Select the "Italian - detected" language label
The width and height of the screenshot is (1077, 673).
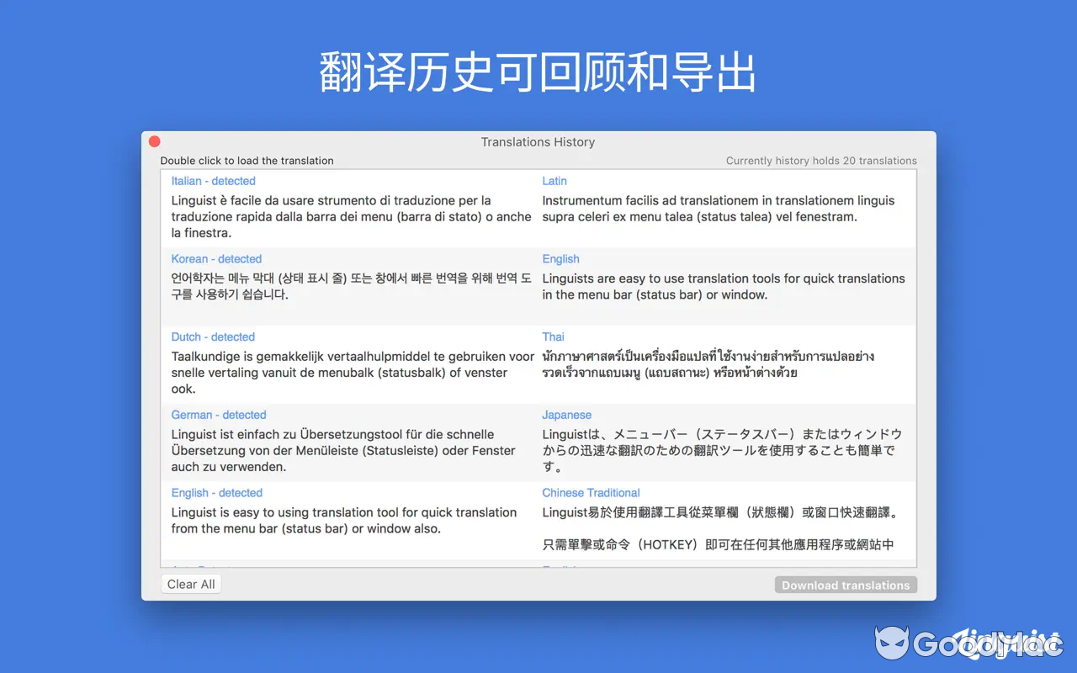(x=213, y=180)
